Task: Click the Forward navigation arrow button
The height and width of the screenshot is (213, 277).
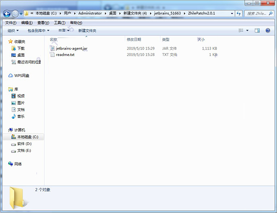Action: 15,13
